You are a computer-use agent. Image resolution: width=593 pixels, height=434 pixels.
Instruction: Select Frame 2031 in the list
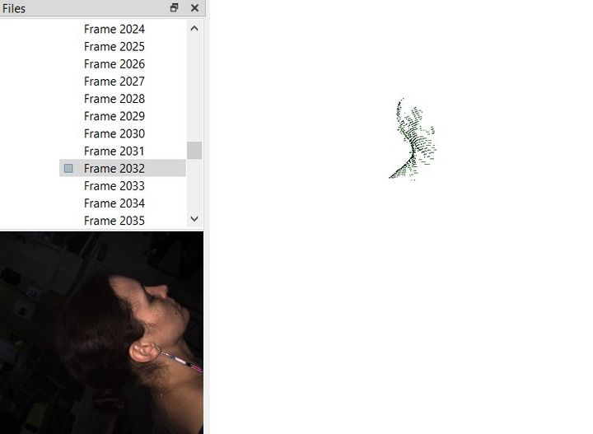[114, 151]
